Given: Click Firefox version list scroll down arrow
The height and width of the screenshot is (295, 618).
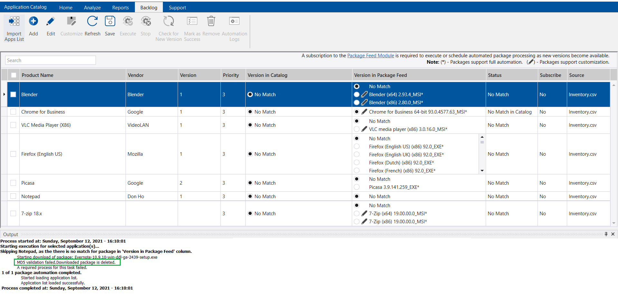Looking at the screenshot, I should 482,171.
